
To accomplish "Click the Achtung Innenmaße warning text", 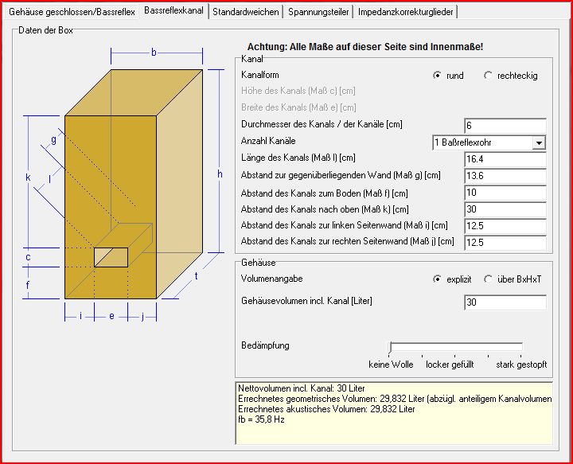I will point(365,47).
